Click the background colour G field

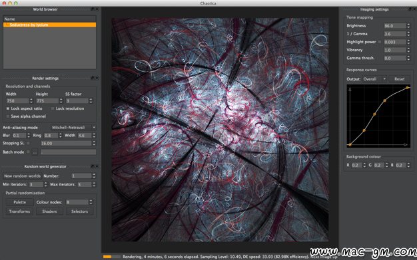(379, 165)
